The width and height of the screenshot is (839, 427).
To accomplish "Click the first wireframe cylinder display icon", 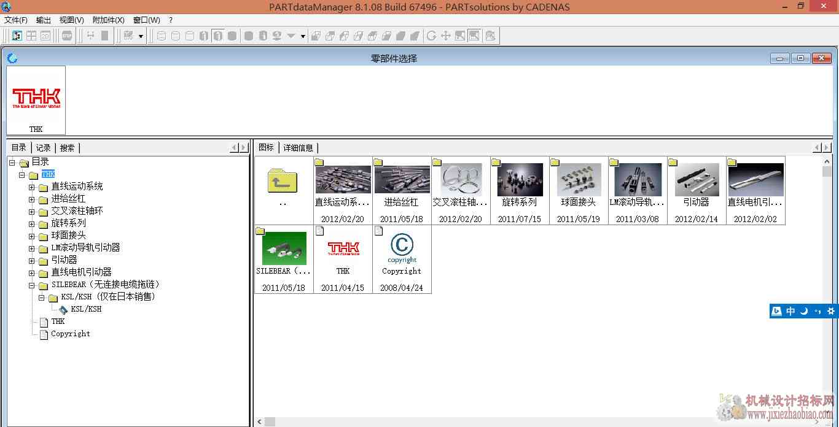I will [162, 36].
